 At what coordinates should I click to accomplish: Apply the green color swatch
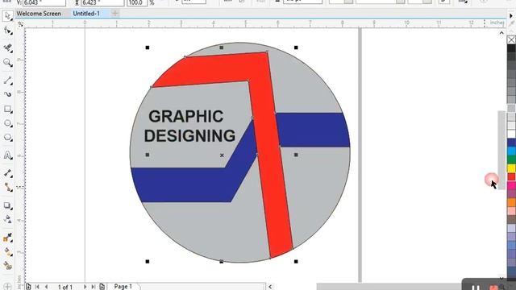tap(511, 159)
